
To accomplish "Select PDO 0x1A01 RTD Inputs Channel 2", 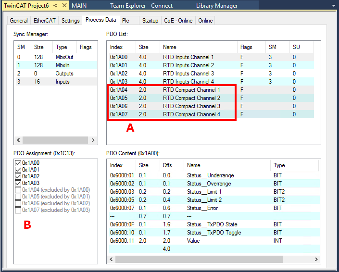I will (x=212, y=65).
